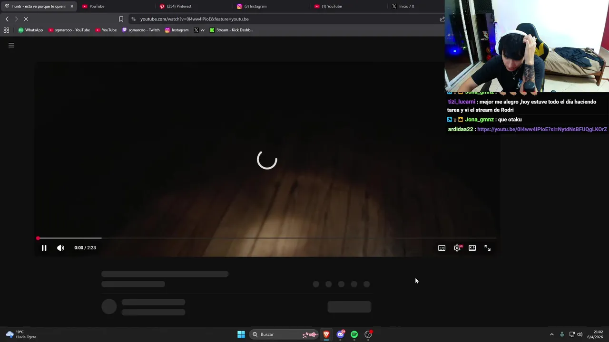Switch to the (1) YouTube tab
Image resolution: width=609 pixels, height=342 pixels.
[x=349, y=6]
